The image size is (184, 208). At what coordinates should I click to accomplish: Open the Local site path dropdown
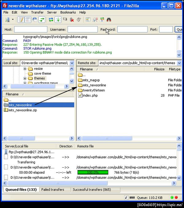point(72,63)
